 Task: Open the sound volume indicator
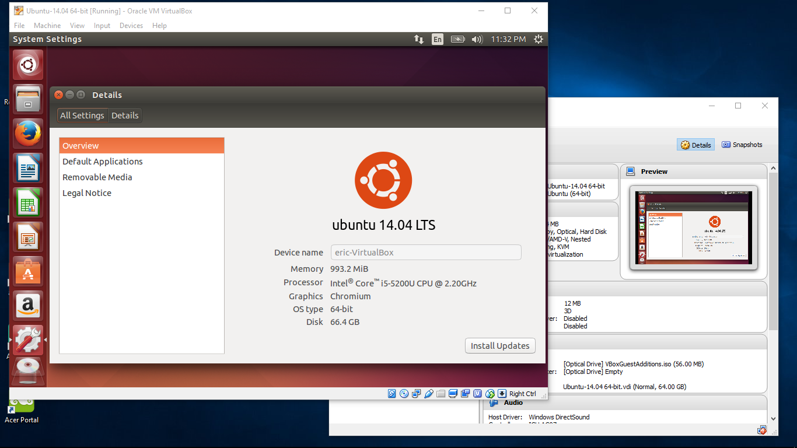tap(477, 39)
